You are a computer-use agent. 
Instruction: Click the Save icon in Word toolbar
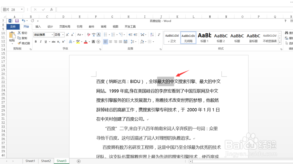[17, 21]
